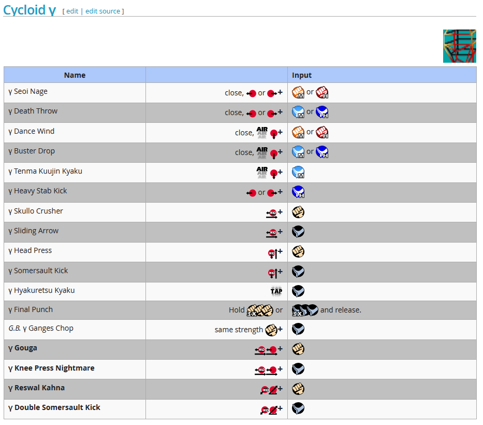Viewport: 483px width, 425px height.
Task: Select the charge down-up icon in Somersault Kick row
Action: pos(273,274)
